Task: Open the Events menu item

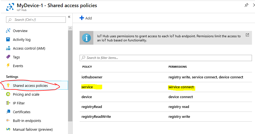Action: [x=18, y=66]
